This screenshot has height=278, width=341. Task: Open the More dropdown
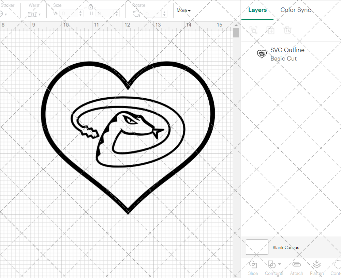pos(183,10)
